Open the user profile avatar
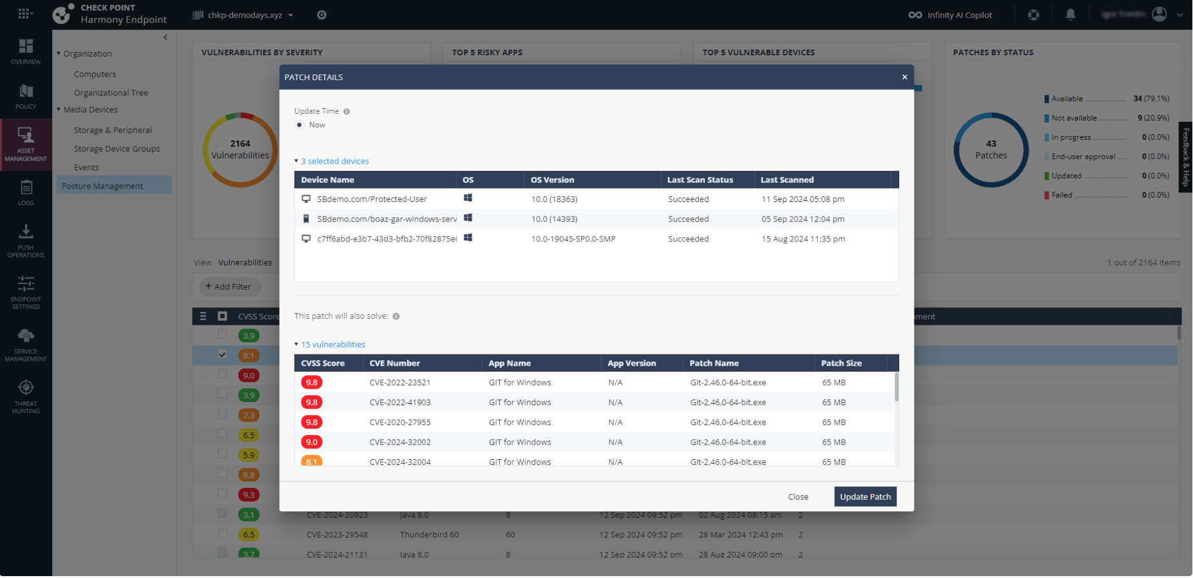The width and height of the screenshot is (1193, 578). tap(1159, 14)
